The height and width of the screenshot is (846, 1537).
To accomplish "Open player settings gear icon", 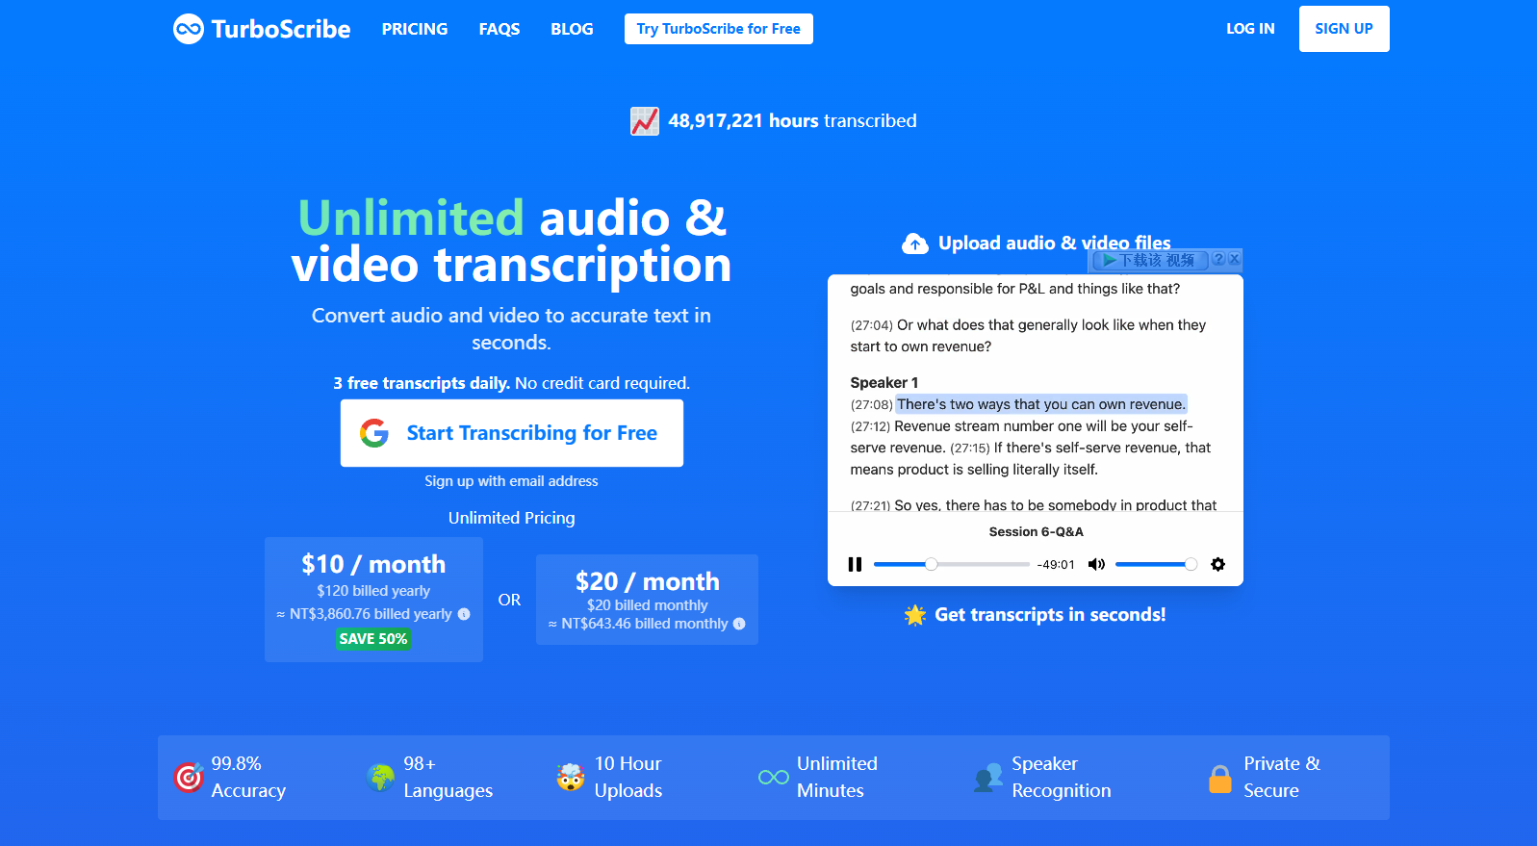I will (1218, 565).
